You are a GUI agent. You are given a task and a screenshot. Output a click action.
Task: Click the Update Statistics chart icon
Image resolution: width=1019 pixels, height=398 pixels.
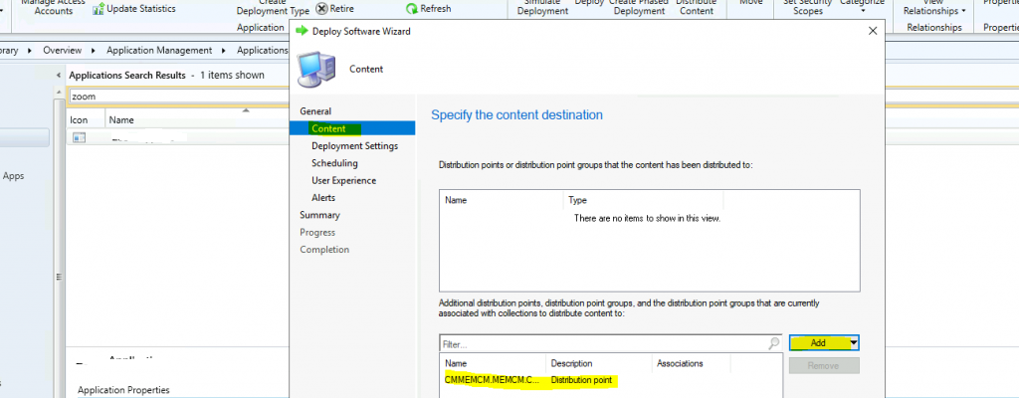click(99, 9)
